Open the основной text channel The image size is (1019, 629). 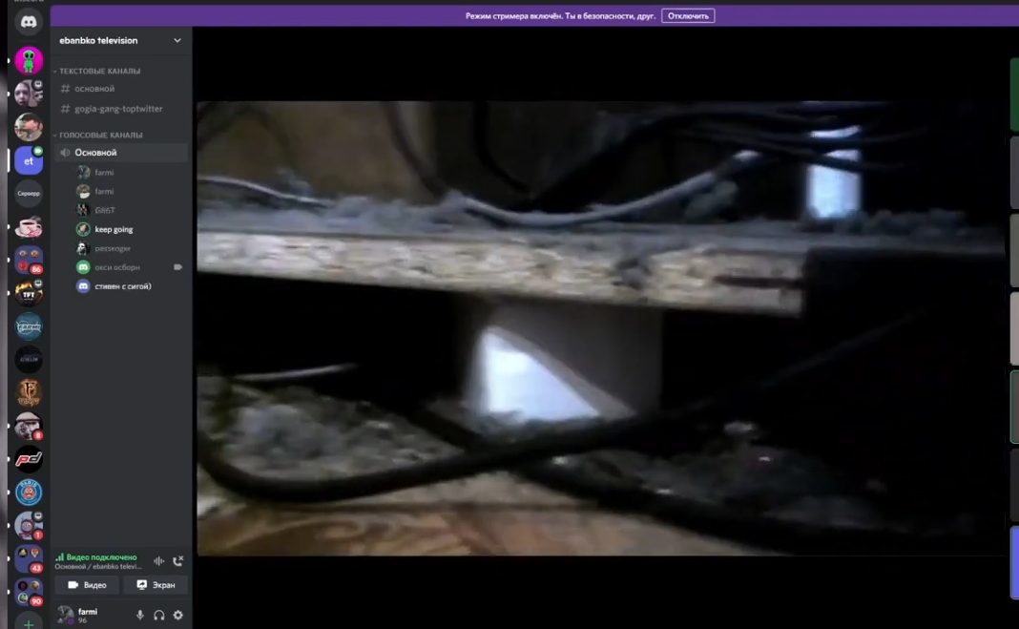[x=94, y=89]
